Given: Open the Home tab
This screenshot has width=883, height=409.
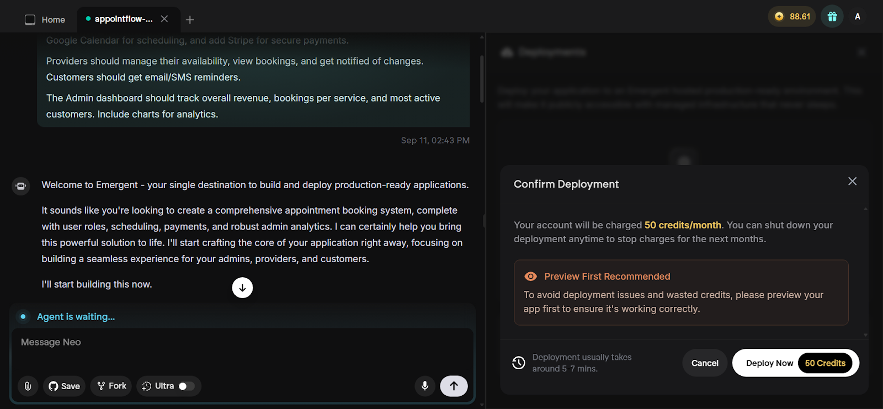Looking at the screenshot, I should [45, 19].
